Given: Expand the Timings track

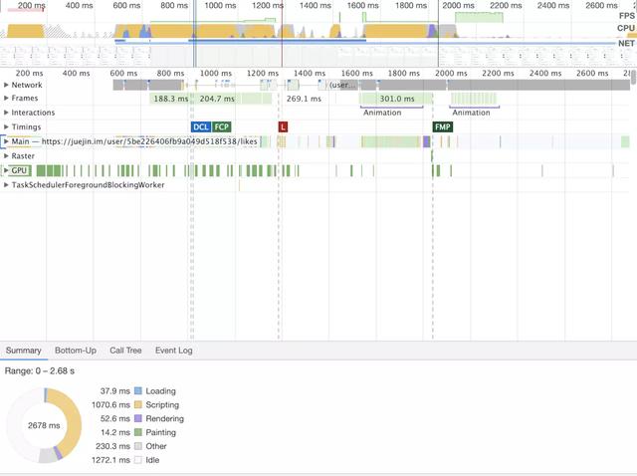Looking at the screenshot, I should (6, 127).
